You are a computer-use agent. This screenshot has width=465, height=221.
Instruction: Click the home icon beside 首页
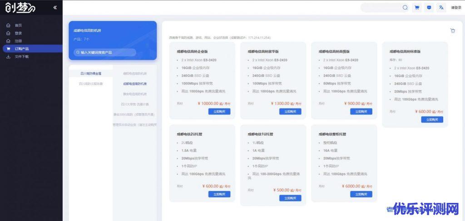pyautogui.click(x=8, y=25)
